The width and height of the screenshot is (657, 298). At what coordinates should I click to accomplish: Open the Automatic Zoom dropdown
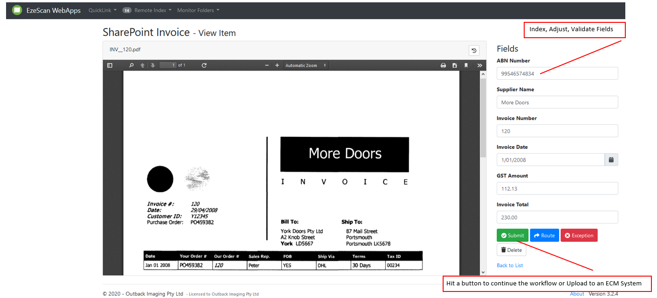[x=306, y=66]
